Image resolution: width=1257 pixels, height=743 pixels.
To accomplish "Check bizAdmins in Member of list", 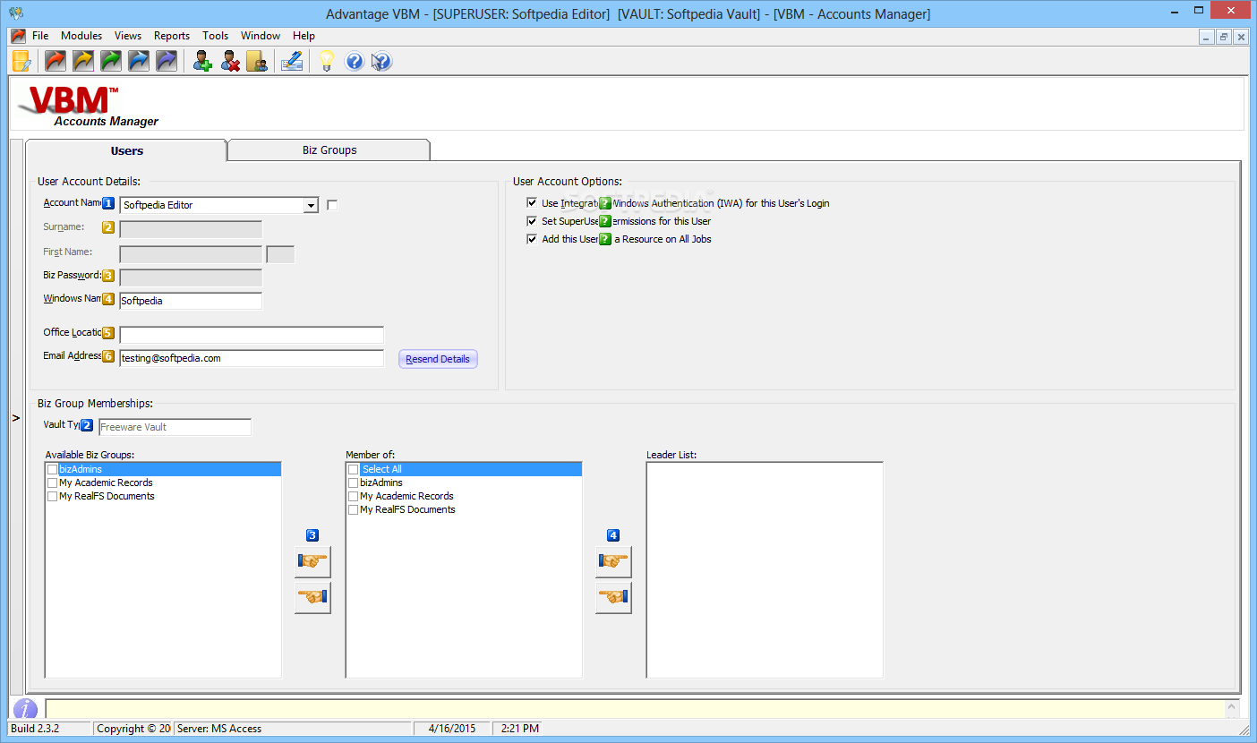I will pos(354,483).
